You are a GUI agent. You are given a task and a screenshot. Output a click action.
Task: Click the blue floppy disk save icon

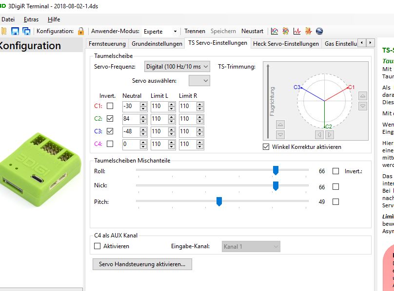[15, 31]
